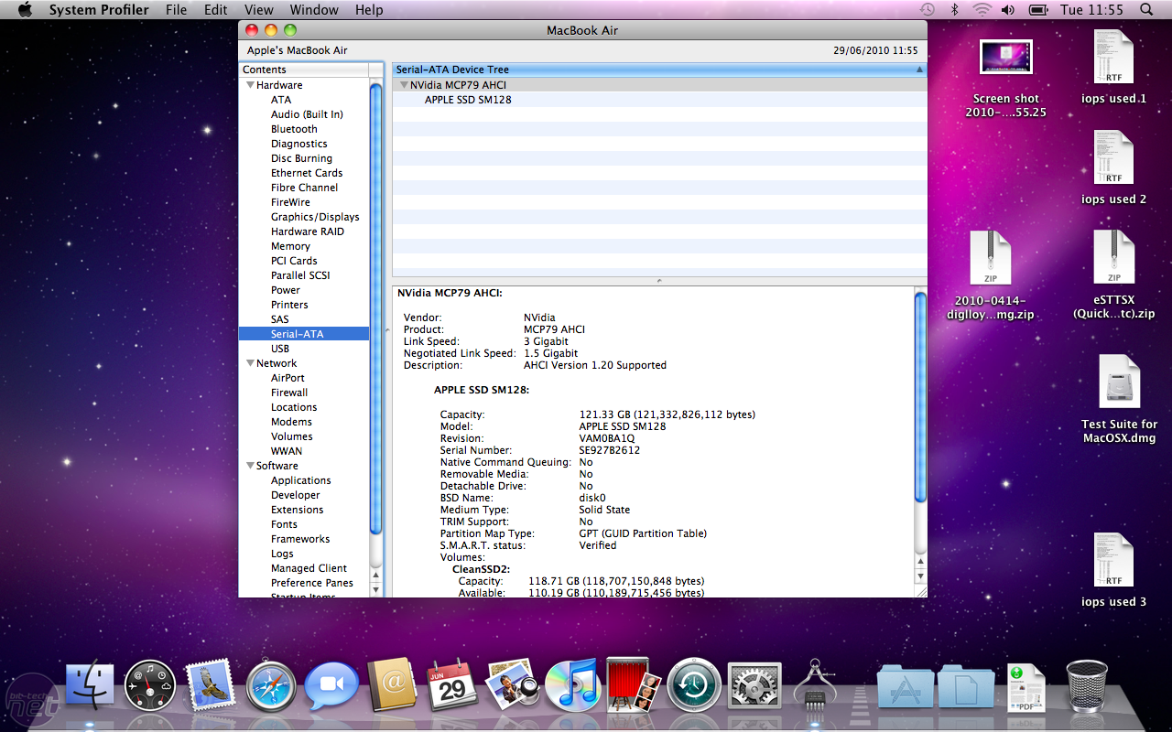Select Audio (Built In) item

click(x=307, y=114)
